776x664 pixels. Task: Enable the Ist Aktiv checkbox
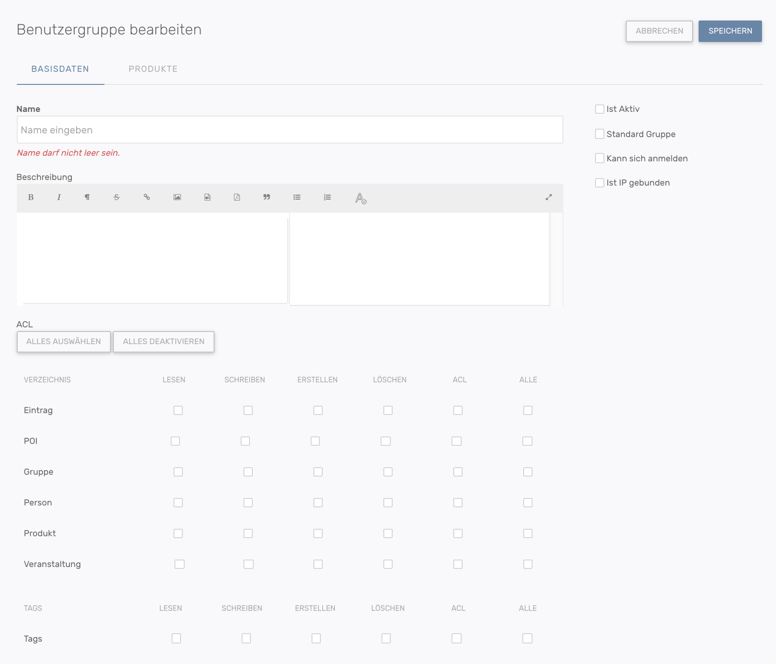[x=600, y=109]
